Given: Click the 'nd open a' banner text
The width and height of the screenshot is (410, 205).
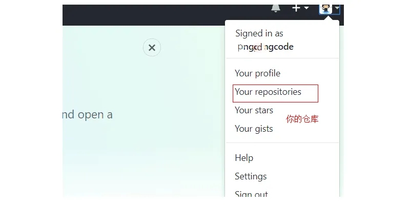Looking at the screenshot, I should coord(88,115).
